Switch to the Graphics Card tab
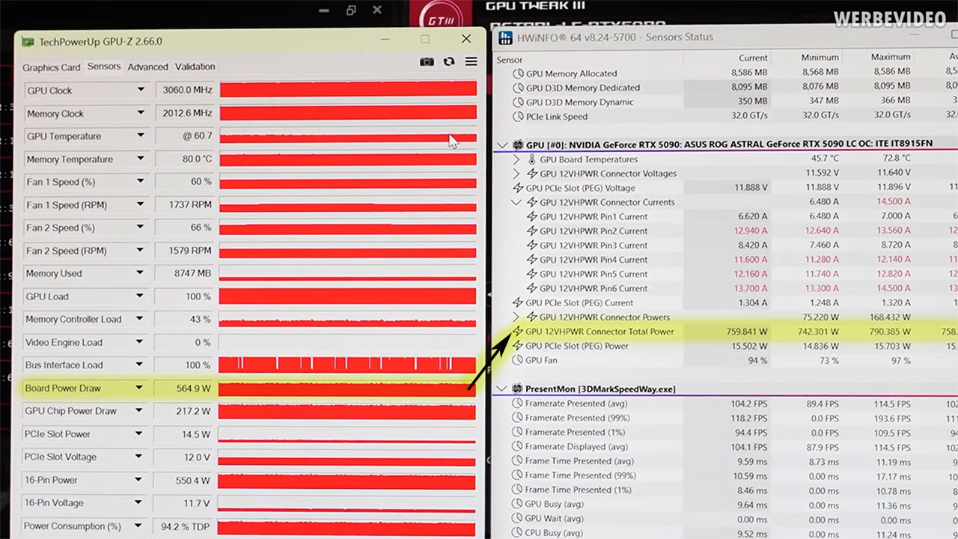This screenshot has height=539, width=958. point(51,67)
